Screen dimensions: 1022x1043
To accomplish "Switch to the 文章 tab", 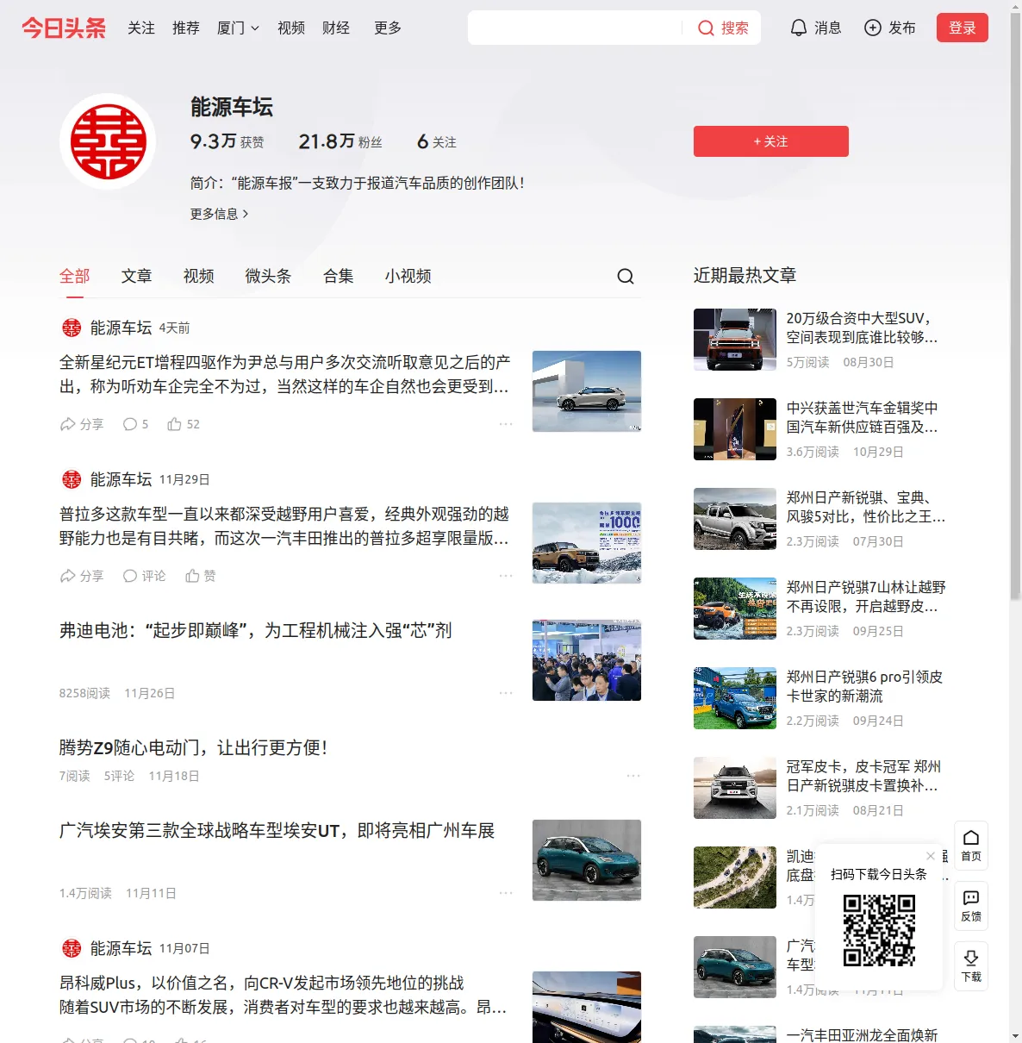I will pyautogui.click(x=137, y=276).
